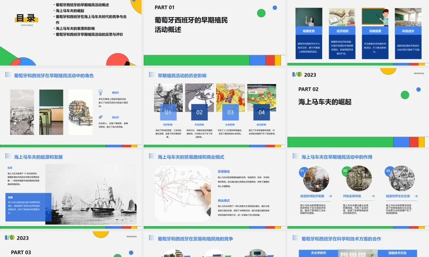Click the circular image above 开拓全球市场

[x=359, y=179]
